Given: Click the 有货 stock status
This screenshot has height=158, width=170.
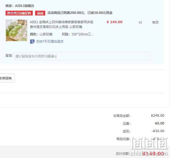Looking at the screenshot, I should coord(155,22).
